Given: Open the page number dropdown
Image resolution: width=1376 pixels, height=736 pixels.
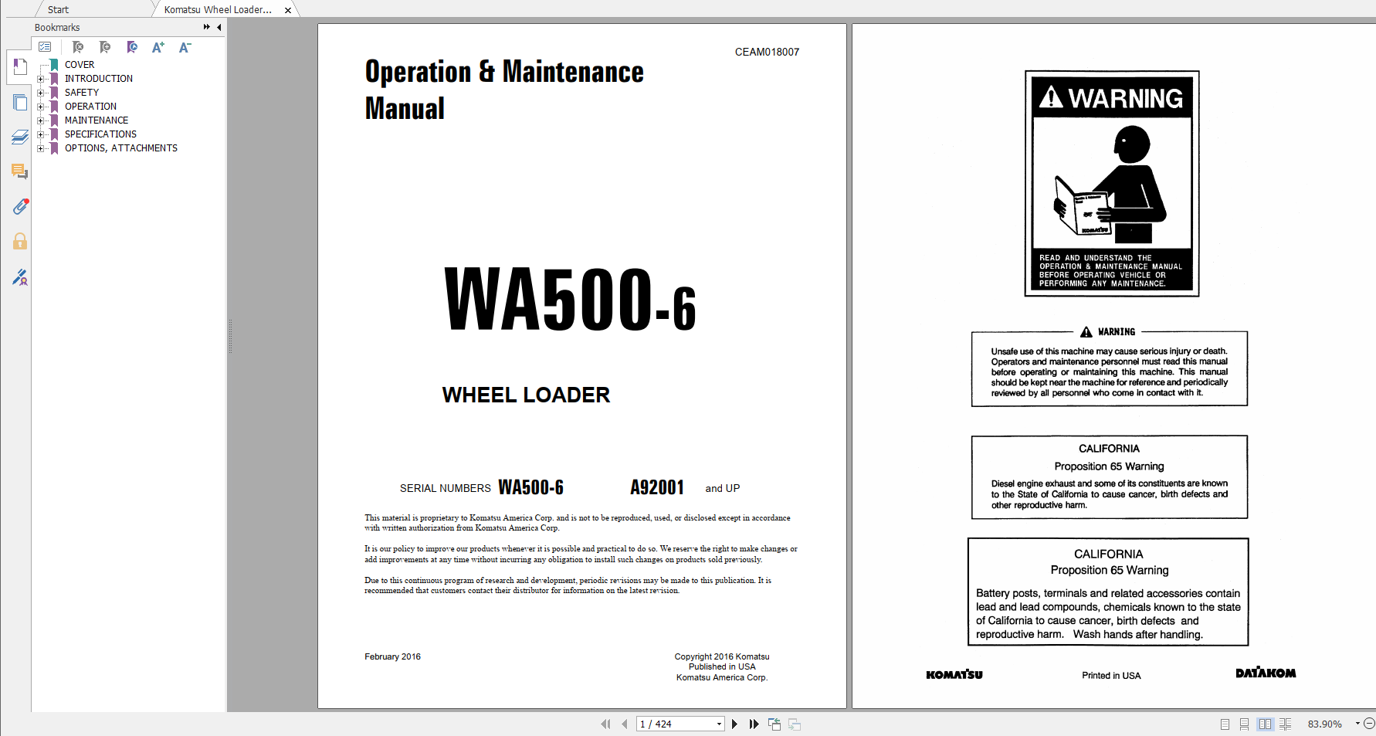Looking at the screenshot, I should click(719, 724).
